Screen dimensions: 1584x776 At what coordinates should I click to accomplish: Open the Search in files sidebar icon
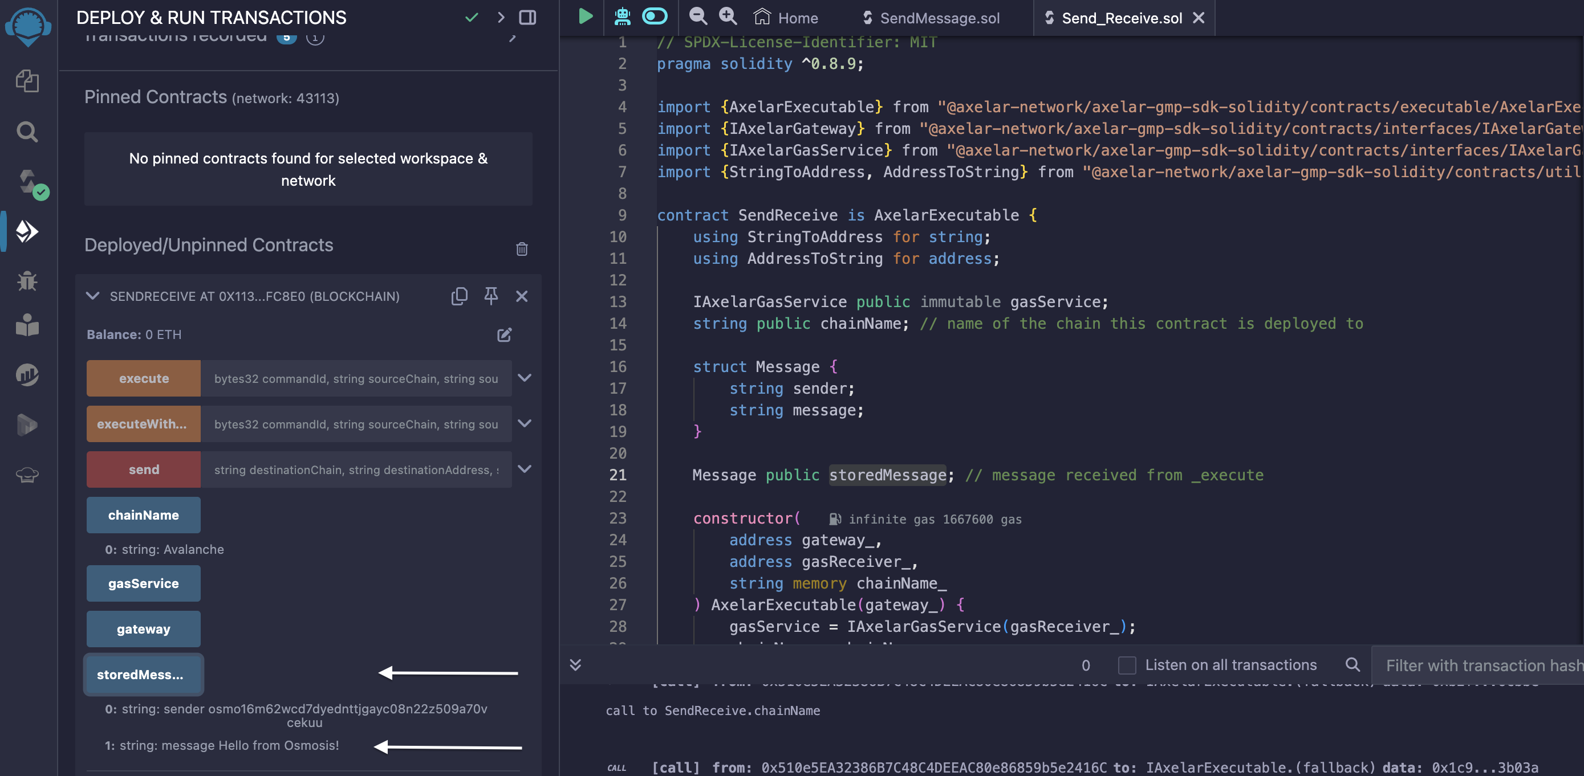pos(27,131)
